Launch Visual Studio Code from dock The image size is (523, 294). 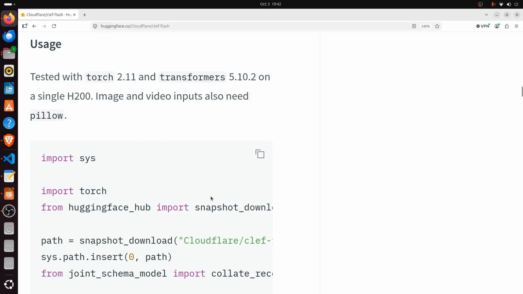[9, 159]
